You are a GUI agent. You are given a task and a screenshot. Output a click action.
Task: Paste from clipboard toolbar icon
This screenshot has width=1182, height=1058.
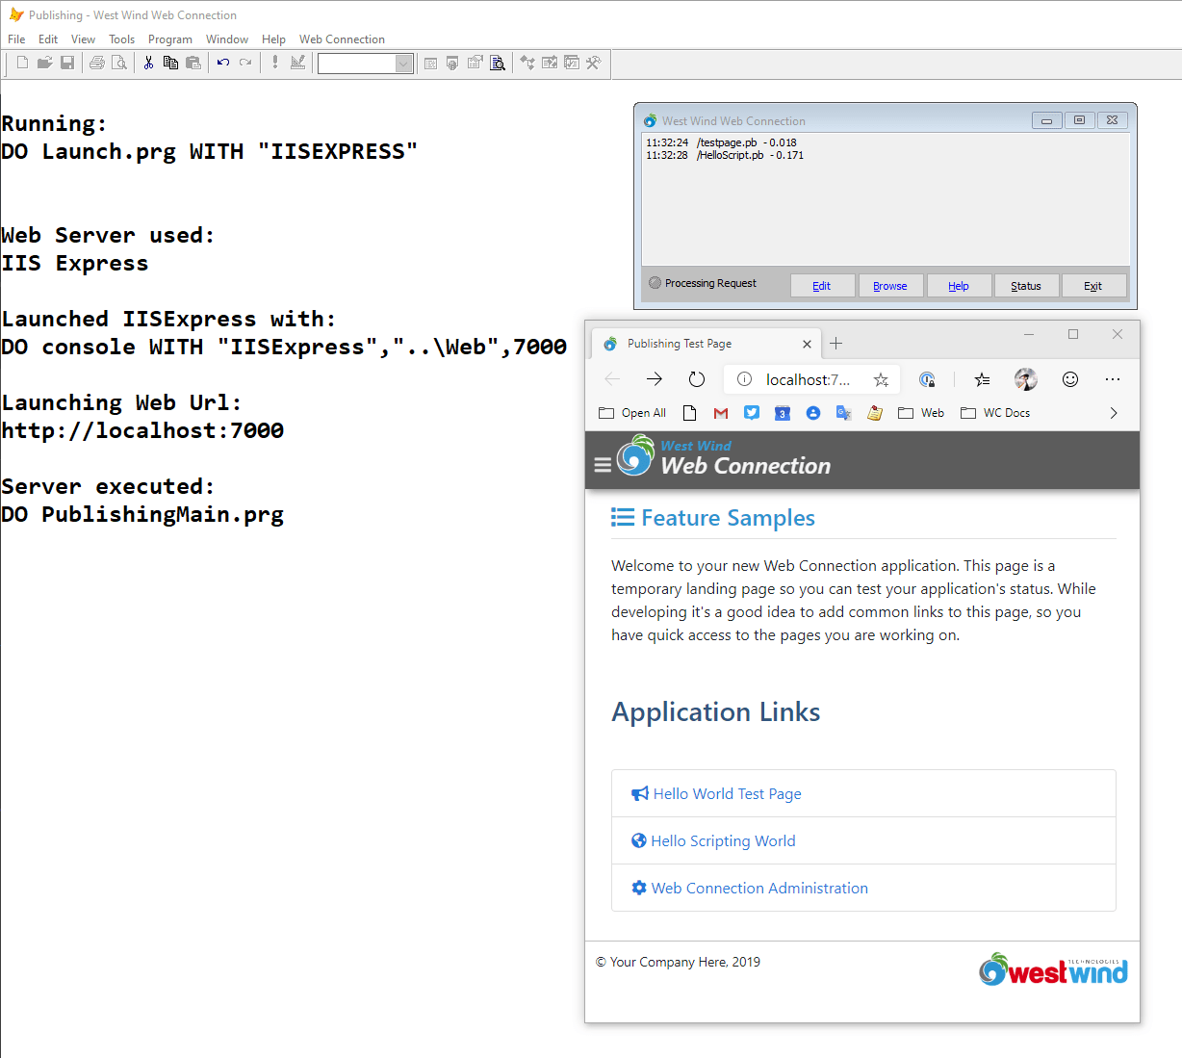pyautogui.click(x=193, y=63)
